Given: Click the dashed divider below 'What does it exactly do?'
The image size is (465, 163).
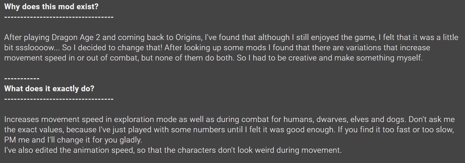Looking at the screenshot, I should (59, 99).
